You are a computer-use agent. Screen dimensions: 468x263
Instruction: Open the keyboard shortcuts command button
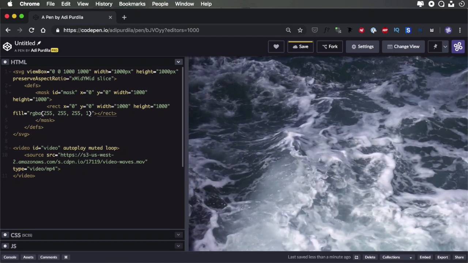click(x=66, y=257)
